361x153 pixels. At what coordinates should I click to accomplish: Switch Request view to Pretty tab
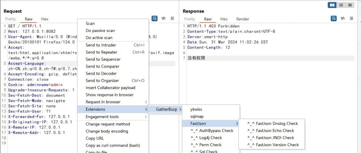[11, 19]
